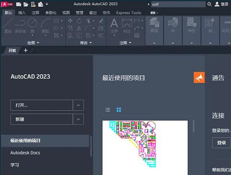Select the Copy modify tool

(70, 28)
